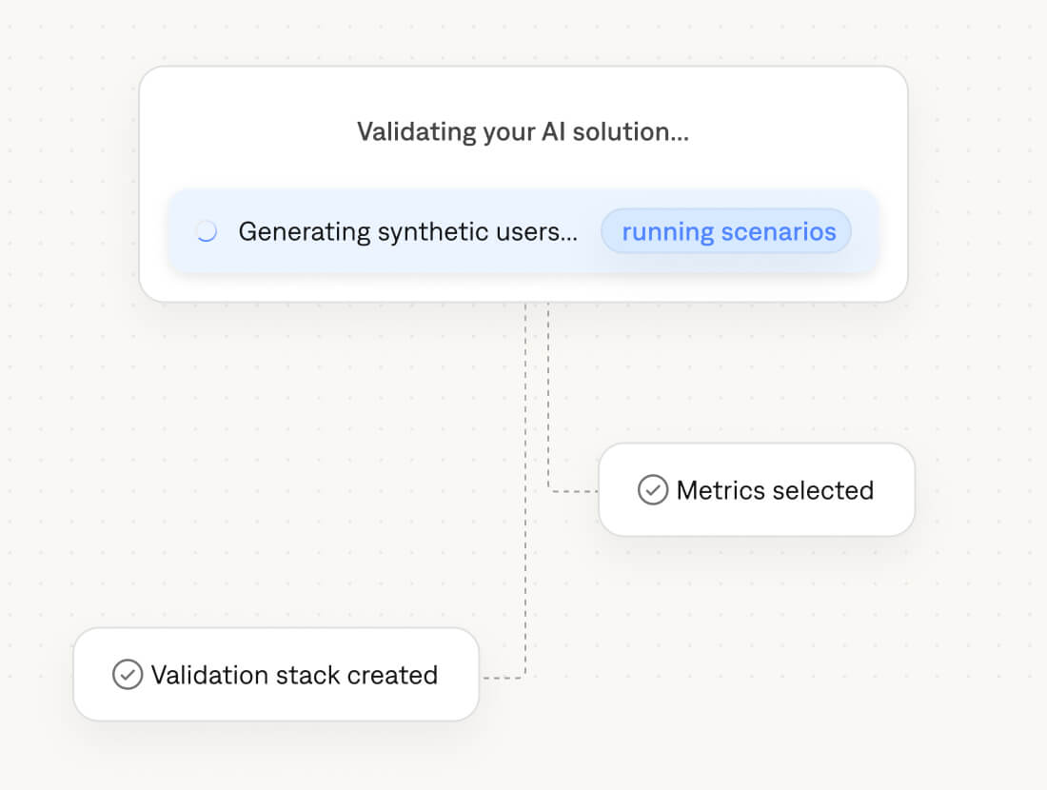Image resolution: width=1047 pixels, height=790 pixels.
Task: Click the "Generating synthetic users..." text
Action: pyautogui.click(x=407, y=231)
